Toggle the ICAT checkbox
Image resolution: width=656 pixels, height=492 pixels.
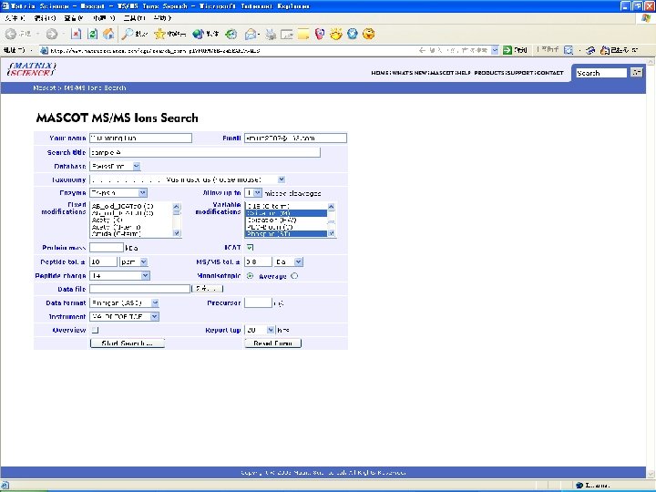pos(250,247)
